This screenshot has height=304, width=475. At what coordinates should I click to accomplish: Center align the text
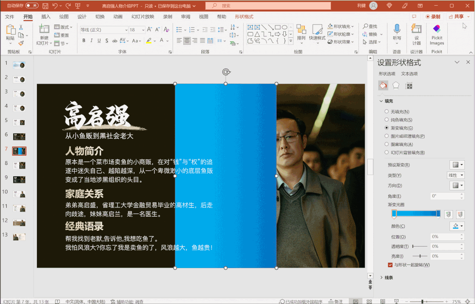[187, 40]
